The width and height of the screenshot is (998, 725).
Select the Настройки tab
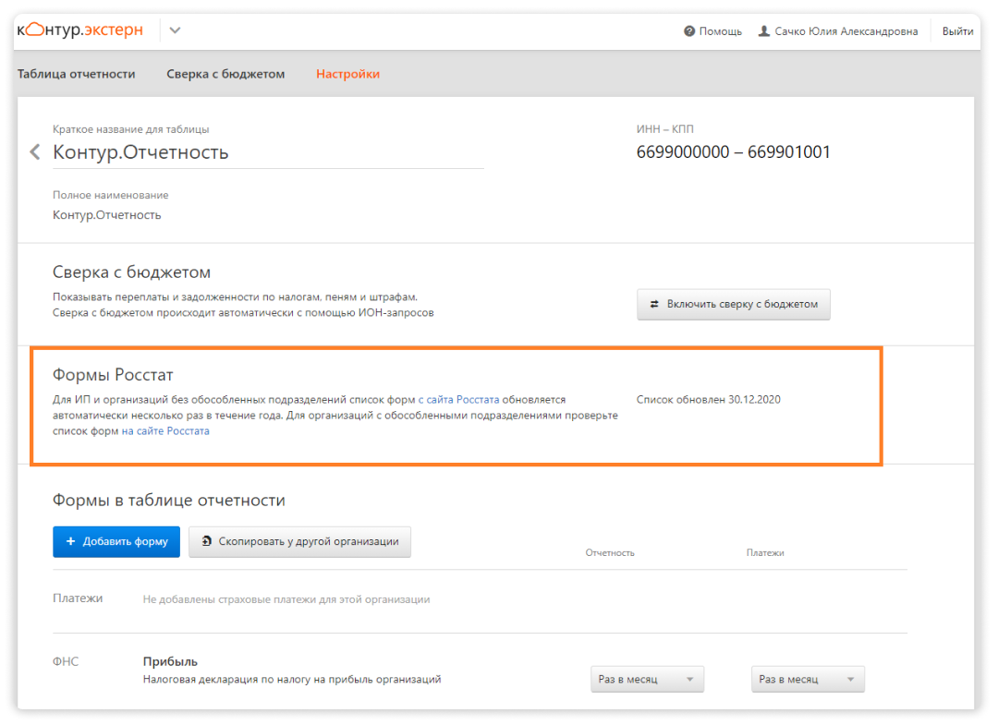pos(347,74)
